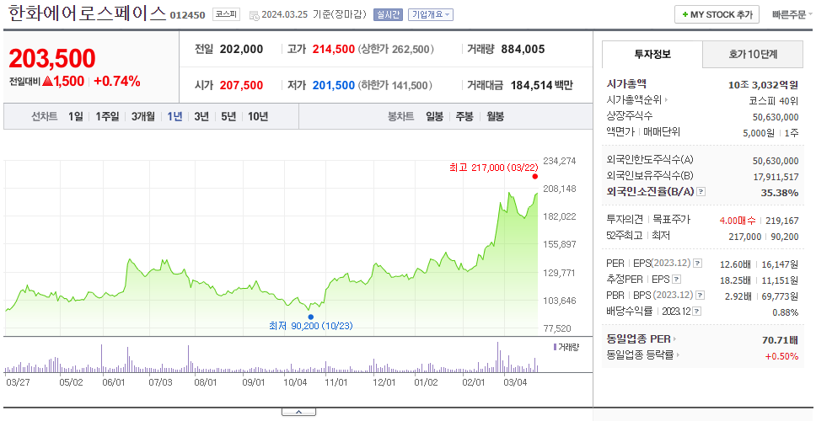Viewport: 816px width, 421px height.
Task: Click the 4.00매수 opinion value
Action: (x=738, y=221)
